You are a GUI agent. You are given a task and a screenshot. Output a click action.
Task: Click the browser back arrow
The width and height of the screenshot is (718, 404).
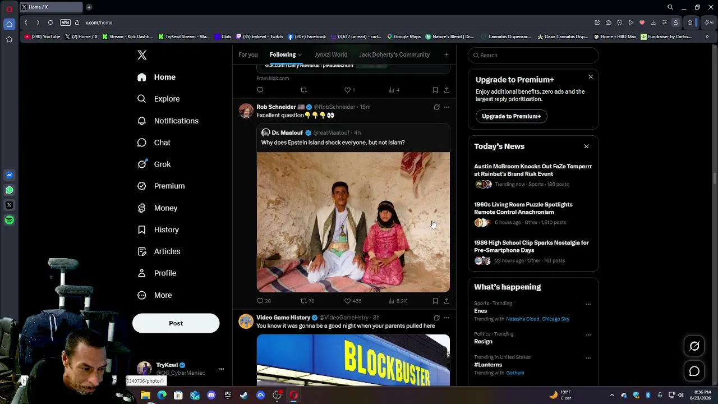pos(26,22)
